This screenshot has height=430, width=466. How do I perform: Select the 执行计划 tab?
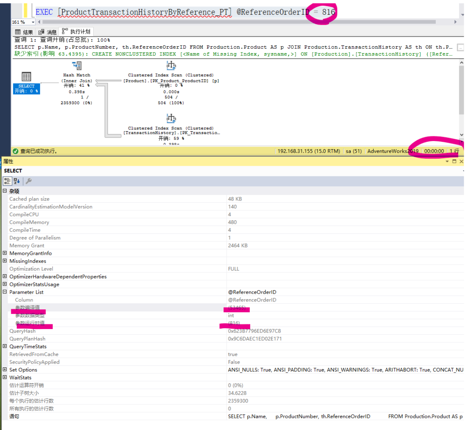click(x=76, y=31)
